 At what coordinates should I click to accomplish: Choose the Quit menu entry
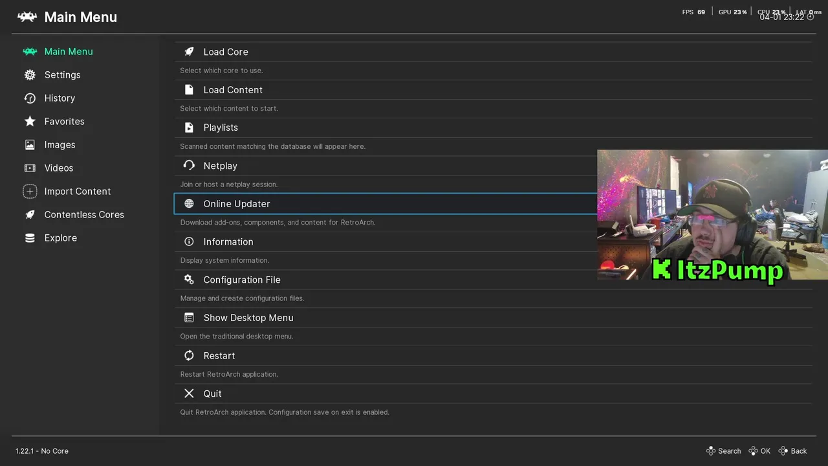pyautogui.click(x=493, y=394)
